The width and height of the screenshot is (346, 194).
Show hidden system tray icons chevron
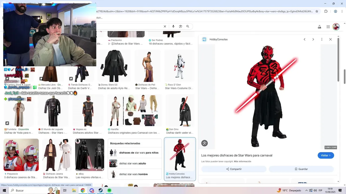pyautogui.click(x=306, y=190)
